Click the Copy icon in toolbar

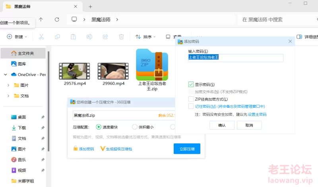(x=57, y=37)
